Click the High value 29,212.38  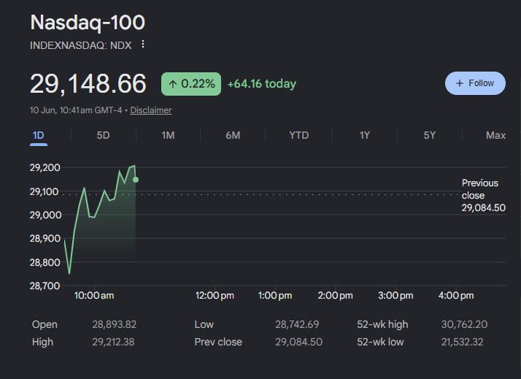point(113,342)
